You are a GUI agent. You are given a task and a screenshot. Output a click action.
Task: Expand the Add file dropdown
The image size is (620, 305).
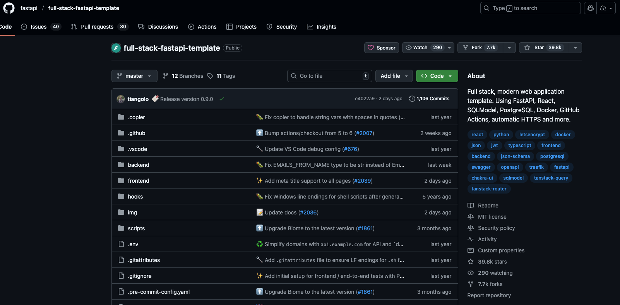click(x=394, y=76)
